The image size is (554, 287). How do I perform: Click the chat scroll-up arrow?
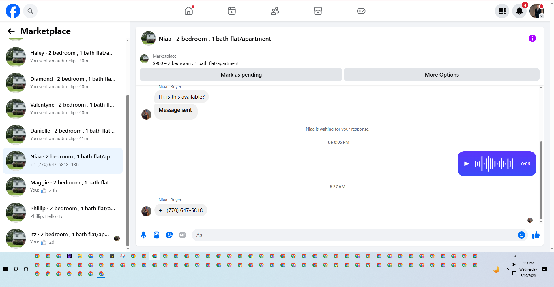tap(541, 87)
